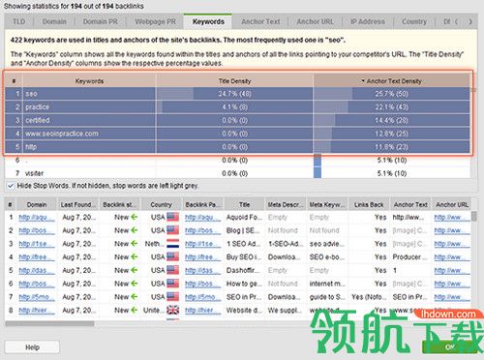Open the Domain tab
The height and width of the screenshot is (360, 484).
point(54,21)
